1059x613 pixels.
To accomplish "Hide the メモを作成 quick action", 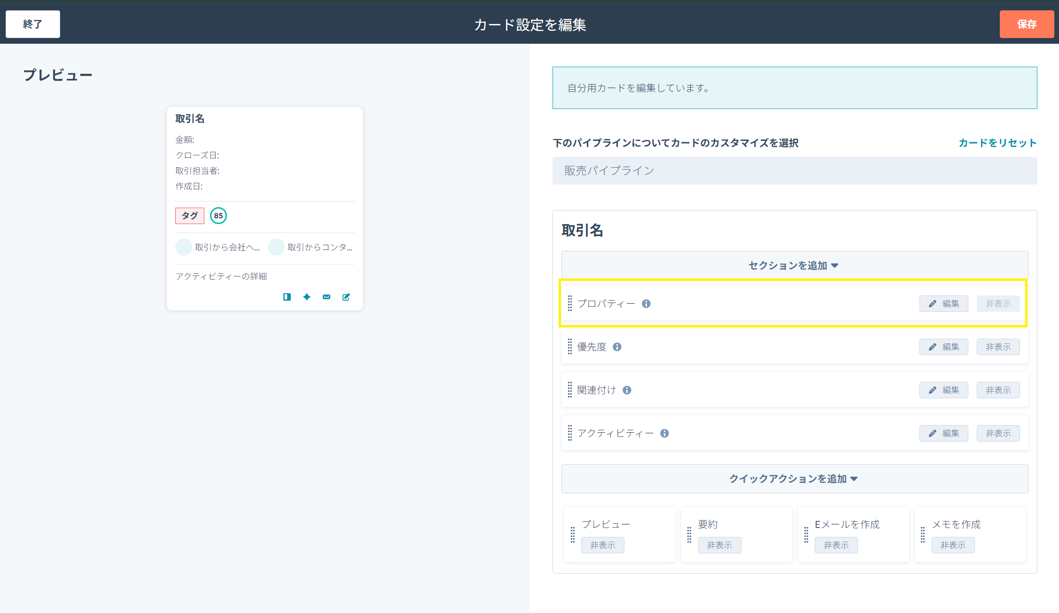I will click(953, 545).
